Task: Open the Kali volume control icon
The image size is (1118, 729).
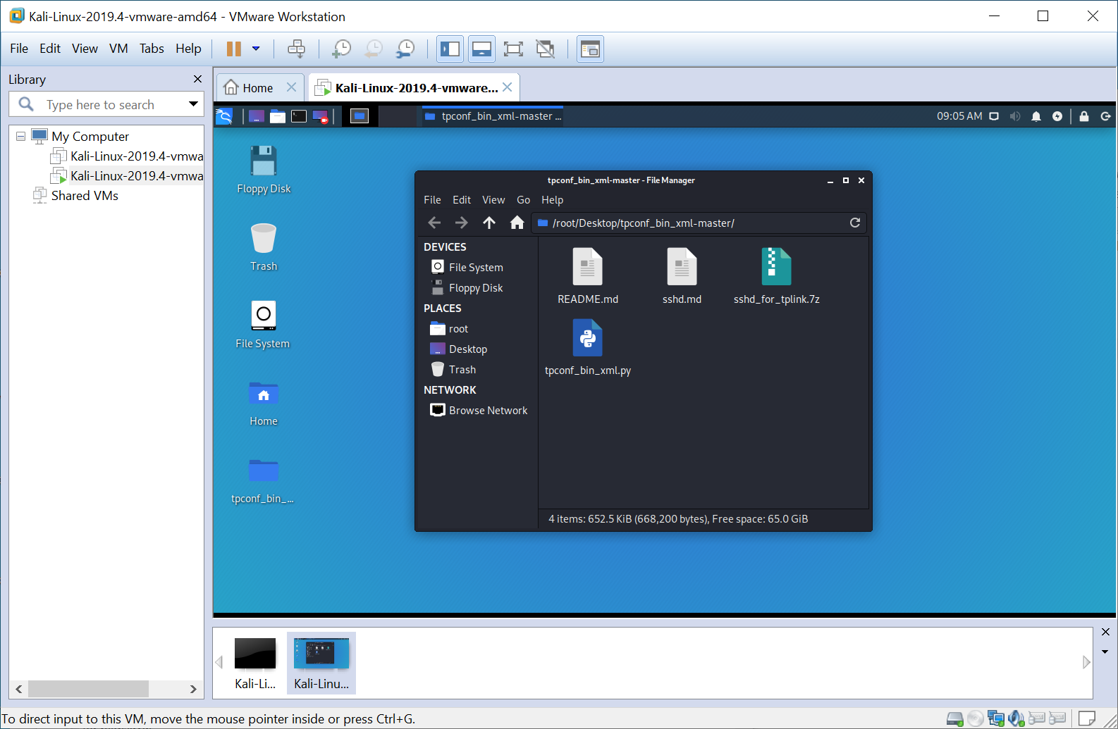Action: 1015,116
